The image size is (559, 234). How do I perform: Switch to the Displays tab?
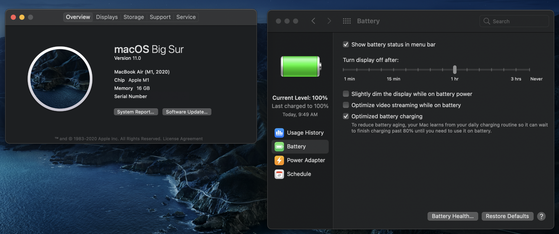coord(107,17)
